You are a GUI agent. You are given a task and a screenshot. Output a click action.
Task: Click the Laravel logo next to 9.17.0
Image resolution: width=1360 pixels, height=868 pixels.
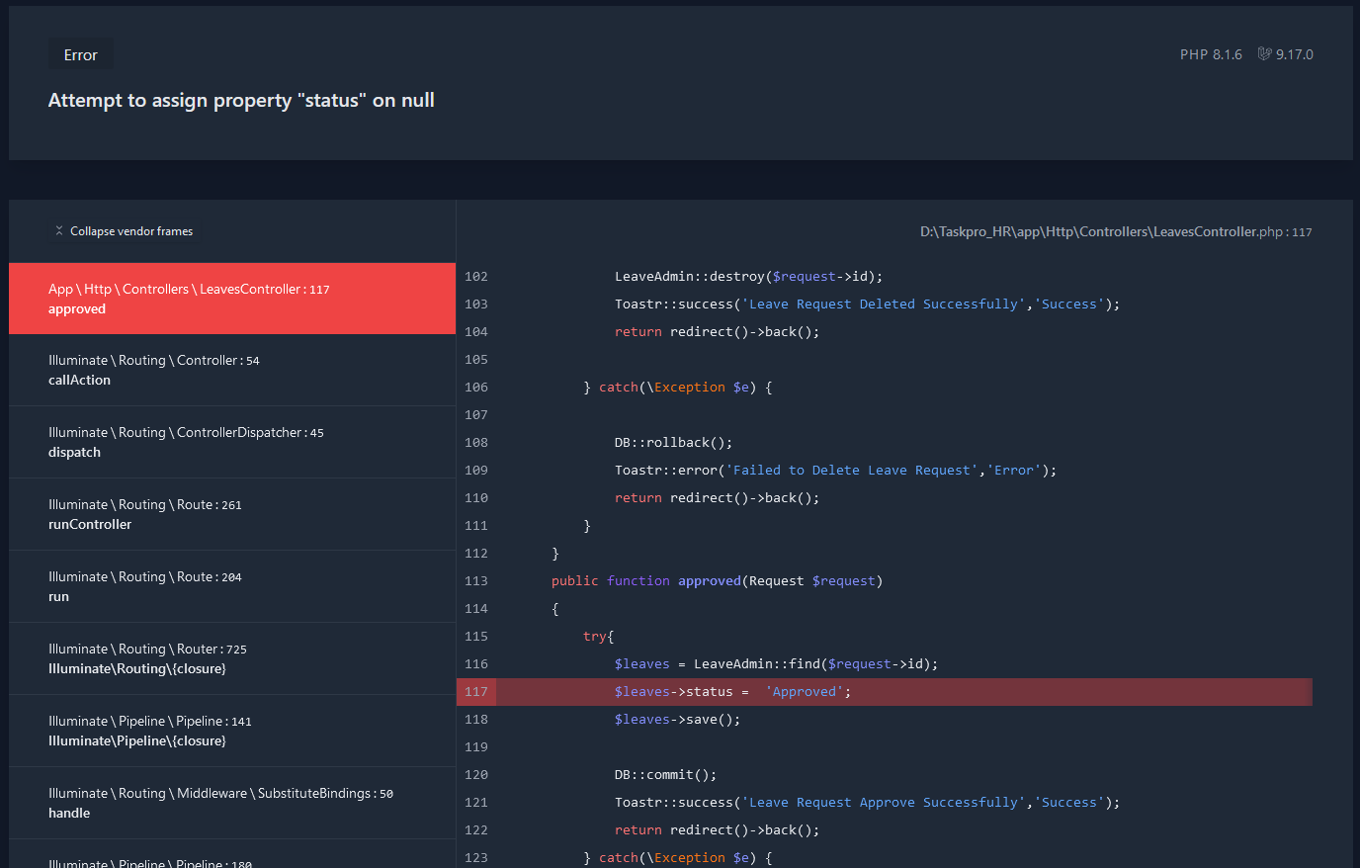pyautogui.click(x=1264, y=53)
